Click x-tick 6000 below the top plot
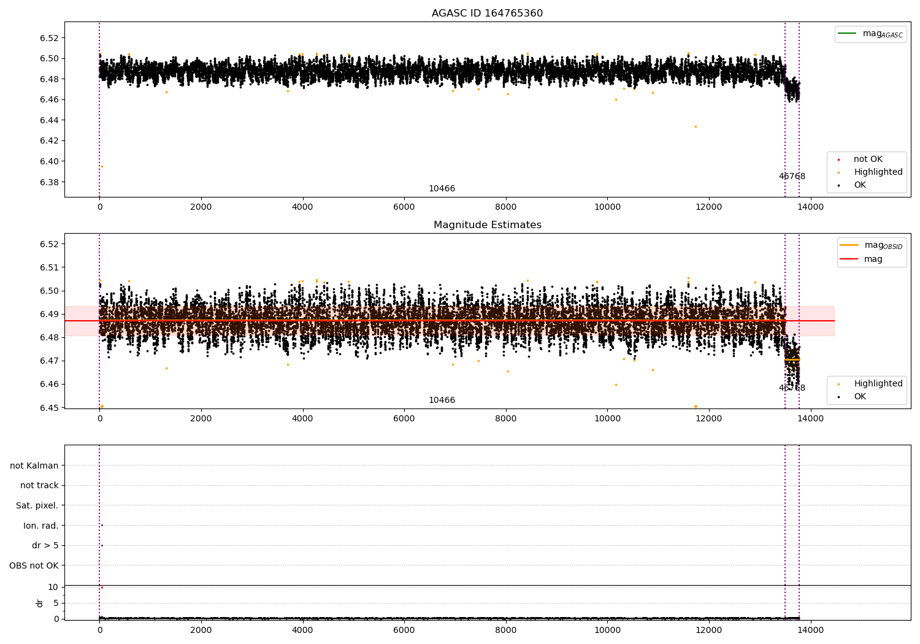 point(404,207)
